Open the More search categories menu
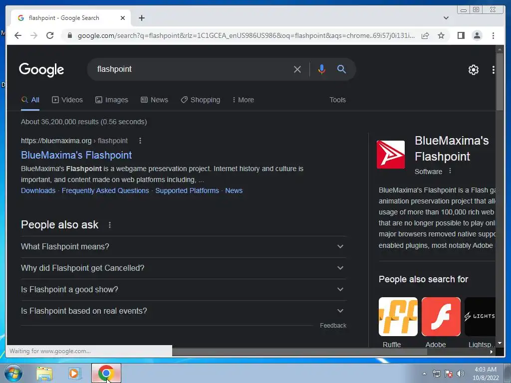 [x=243, y=100]
